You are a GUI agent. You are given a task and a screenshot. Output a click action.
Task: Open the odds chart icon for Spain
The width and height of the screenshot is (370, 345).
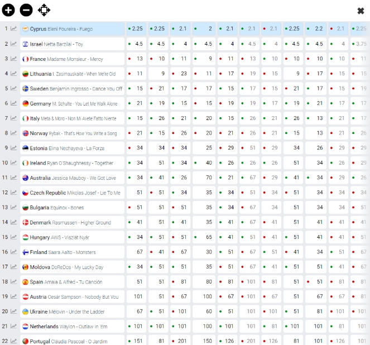tap(14, 281)
